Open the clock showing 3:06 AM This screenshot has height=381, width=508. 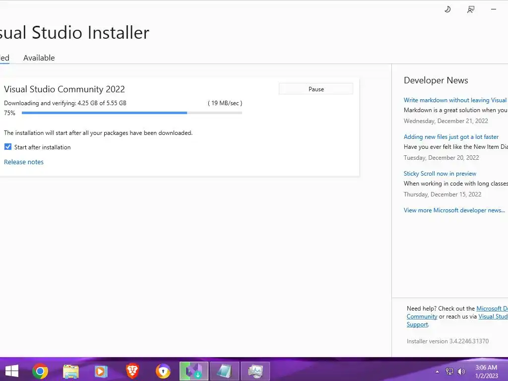[x=486, y=371]
